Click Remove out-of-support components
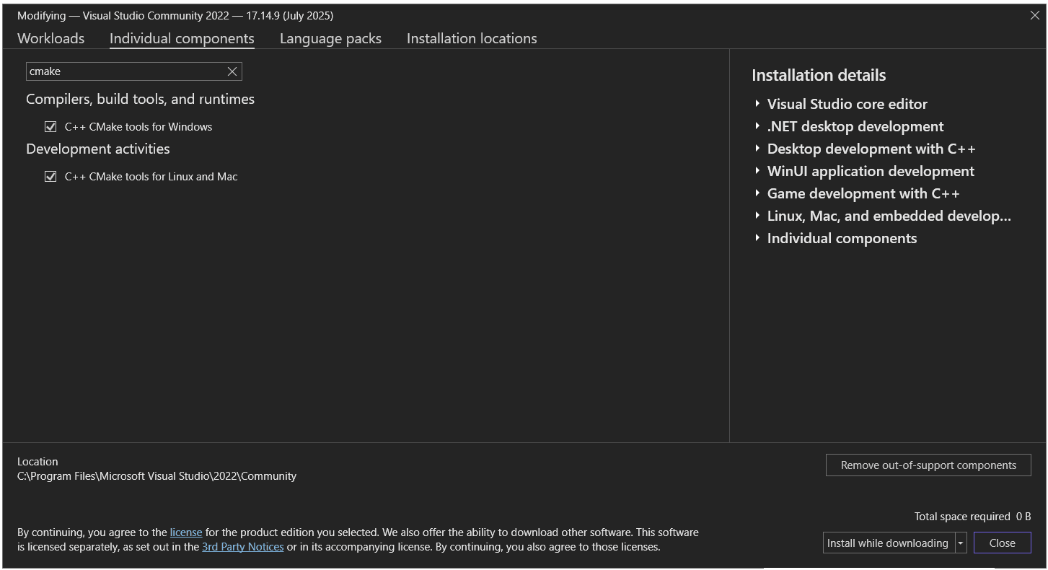 [928, 465]
